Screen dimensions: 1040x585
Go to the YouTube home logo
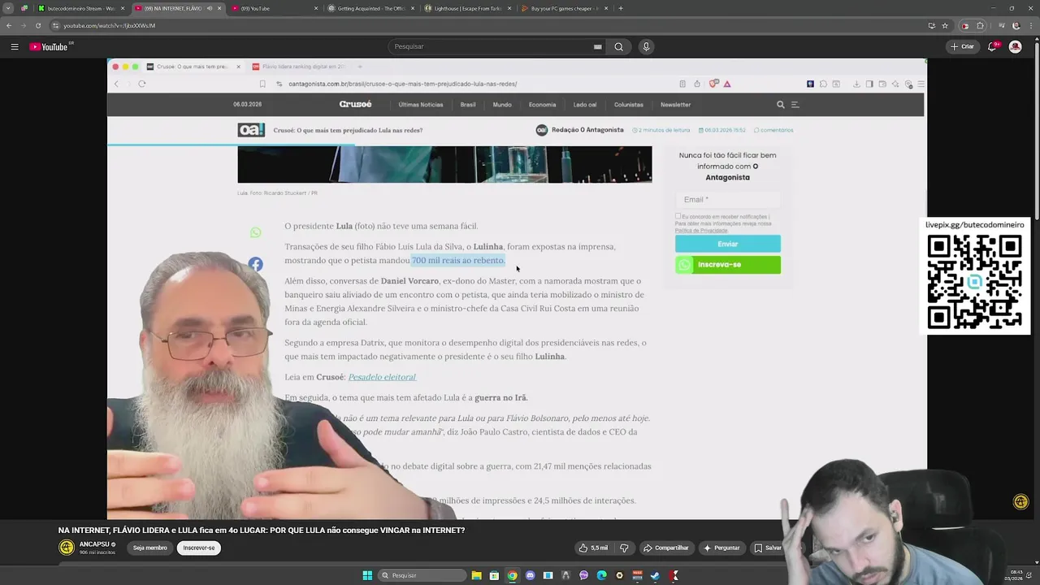pos(50,46)
